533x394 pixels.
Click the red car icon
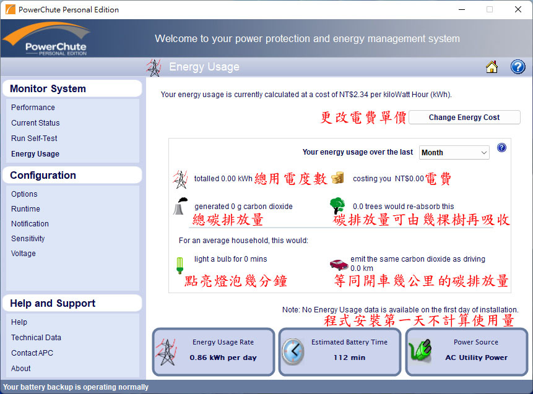tap(339, 264)
